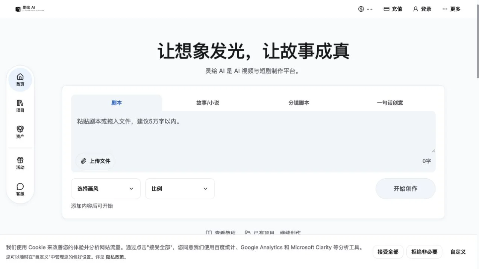479x269 pixels.
Task: Click the 灵绘 AI logo
Action: coord(30,9)
